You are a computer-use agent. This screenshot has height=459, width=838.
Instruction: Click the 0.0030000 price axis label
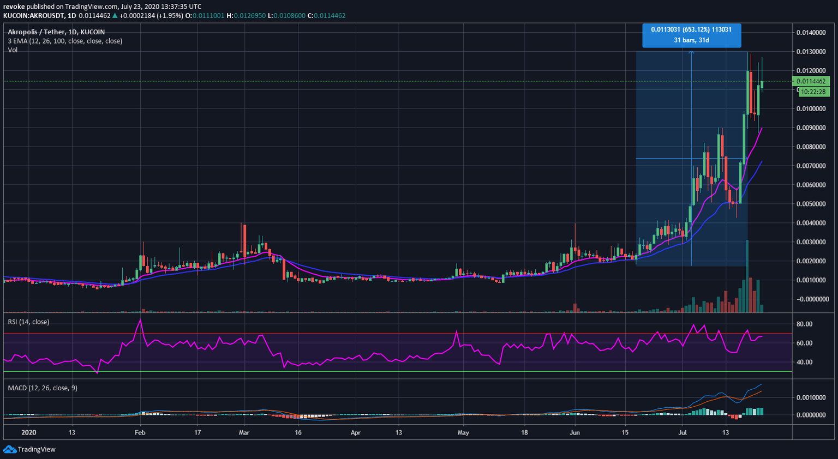811,242
